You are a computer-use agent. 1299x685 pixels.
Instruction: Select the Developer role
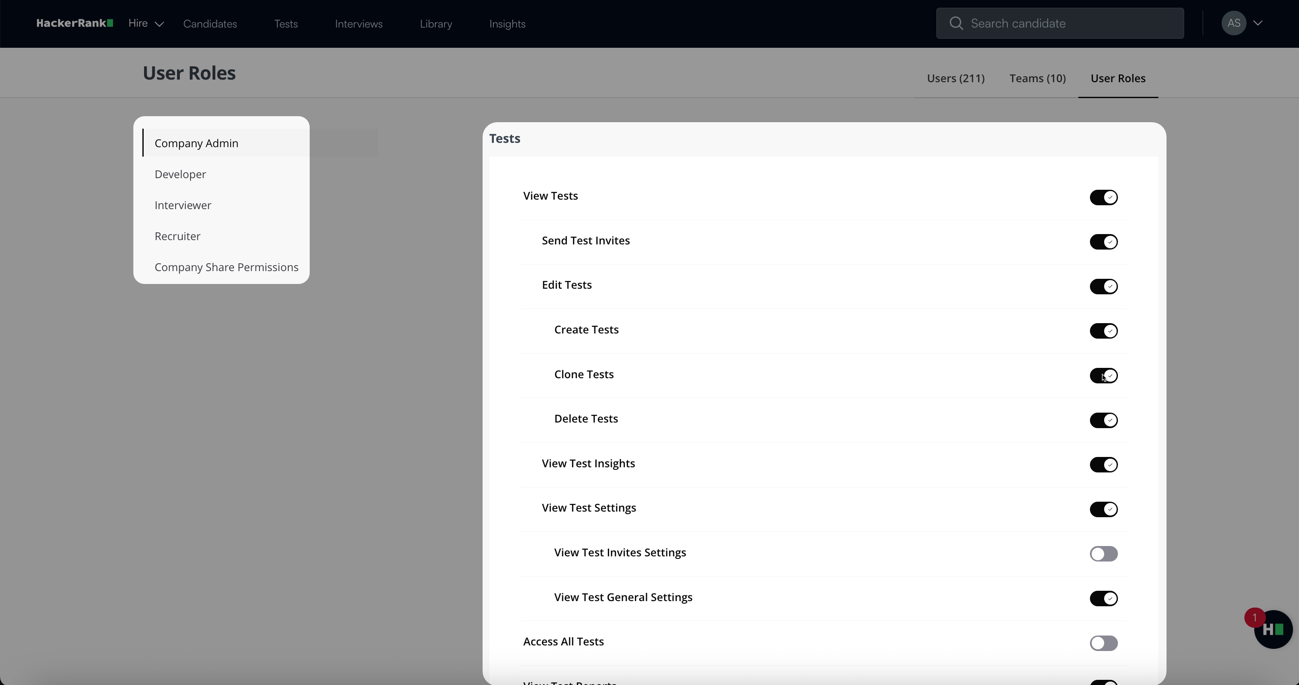pyautogui.click(x=180, y=175)
